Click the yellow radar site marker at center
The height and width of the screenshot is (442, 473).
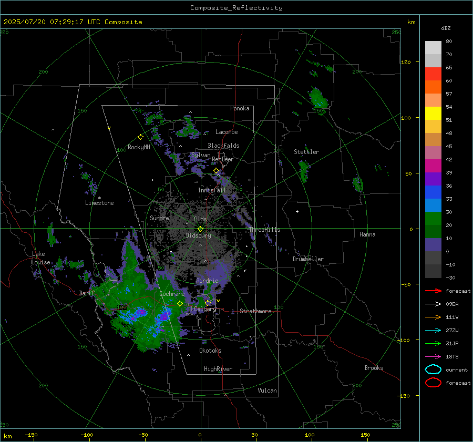click(x=200, y=229)
